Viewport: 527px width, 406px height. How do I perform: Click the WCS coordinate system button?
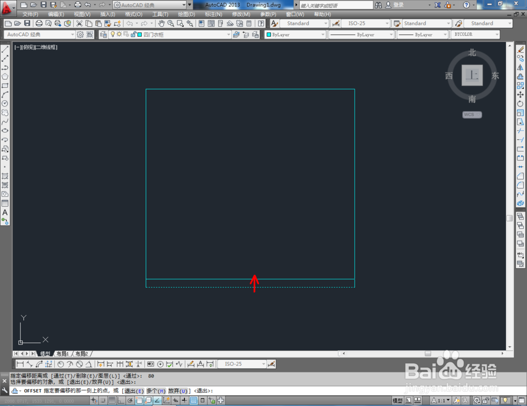coord(472,114)
